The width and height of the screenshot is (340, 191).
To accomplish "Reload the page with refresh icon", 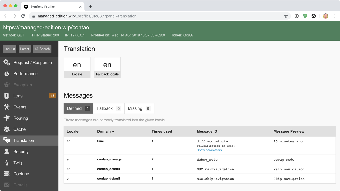I will [23, 16].
